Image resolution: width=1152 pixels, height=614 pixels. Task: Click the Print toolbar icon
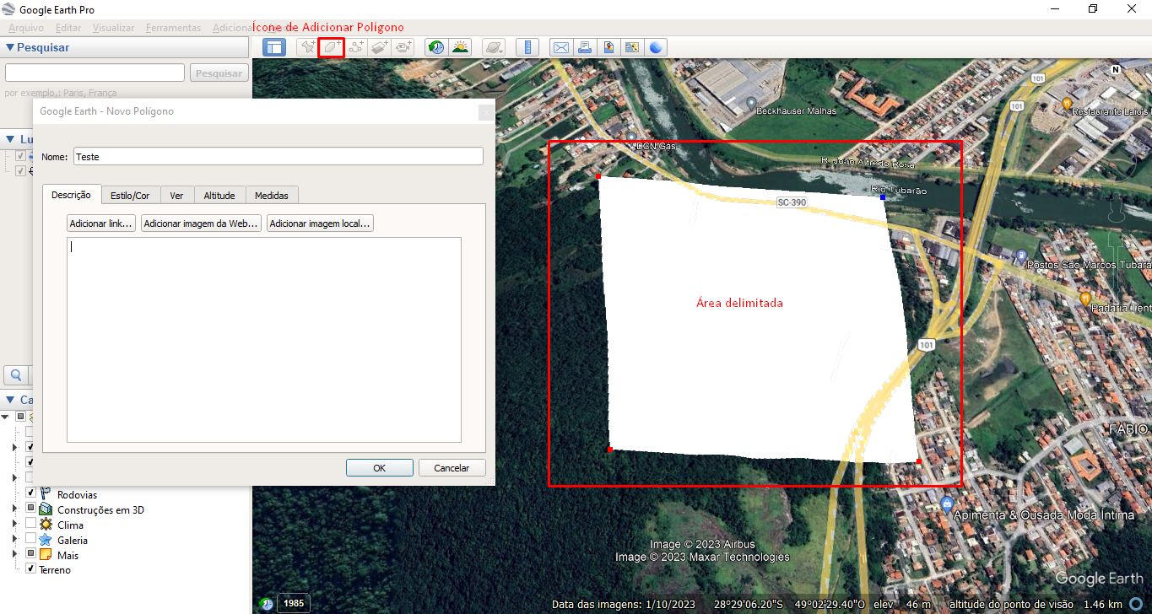[x=584, y=47]
